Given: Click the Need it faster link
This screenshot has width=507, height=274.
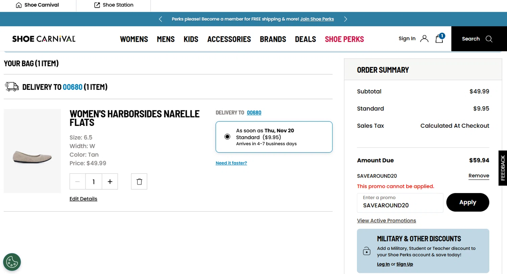Looking at the screenshot, I should (231, 163).
